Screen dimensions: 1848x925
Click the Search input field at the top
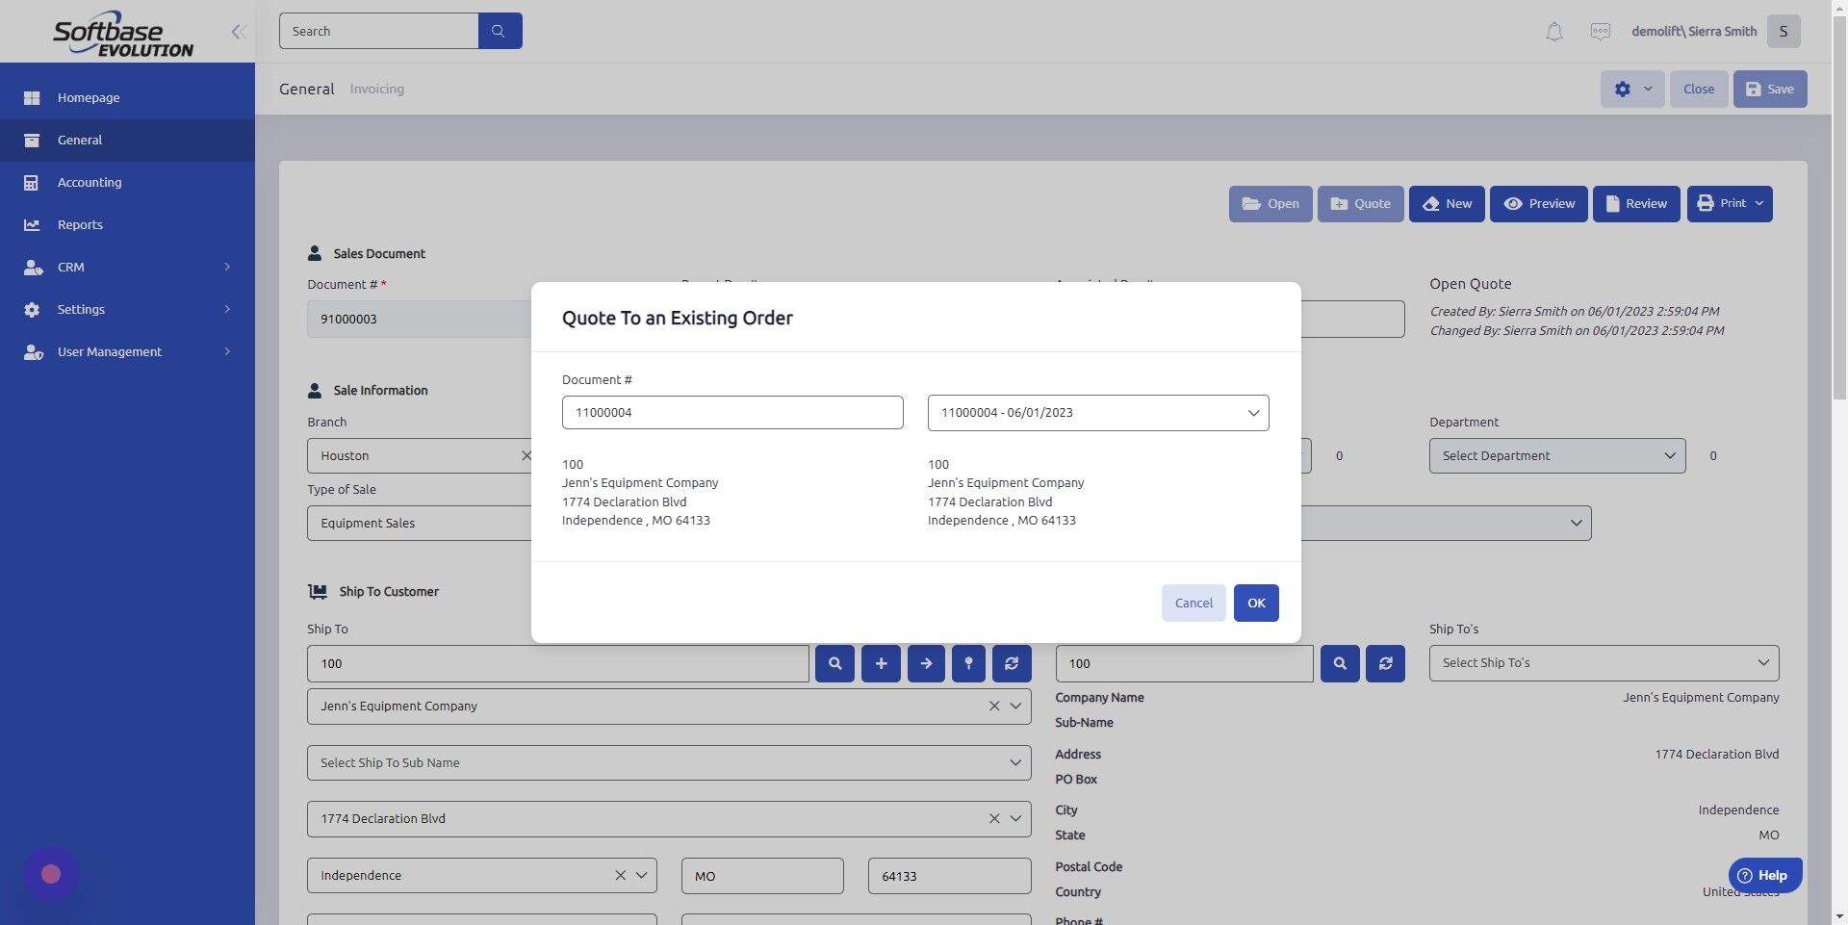pyautogui.click(x=379, y=31)
